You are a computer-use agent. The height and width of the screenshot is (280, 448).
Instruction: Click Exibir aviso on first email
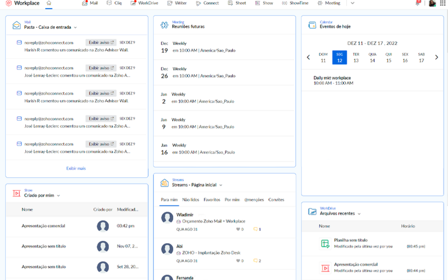[101, 42]
